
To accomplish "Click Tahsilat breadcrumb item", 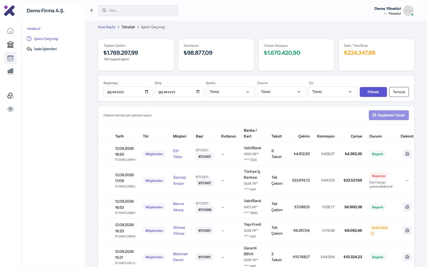I will pos(128,27).
